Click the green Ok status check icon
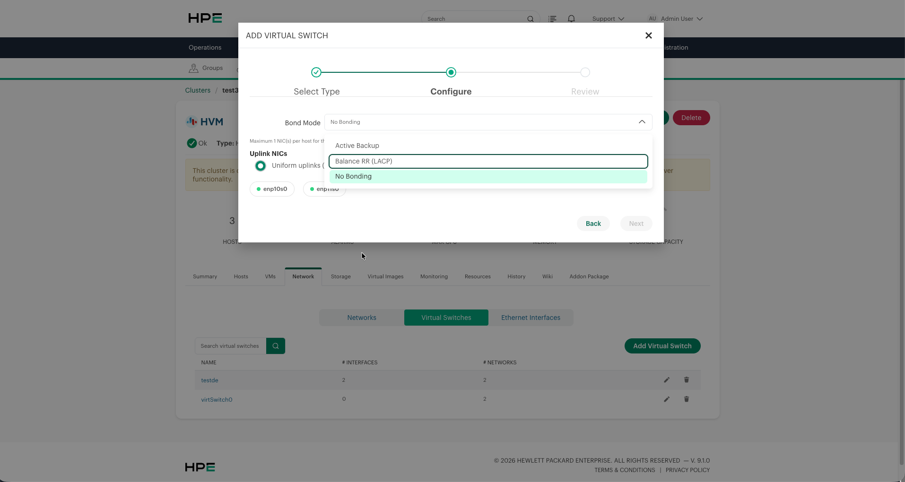The height and width of the screenshot is (482, 905). click(191, 143)
